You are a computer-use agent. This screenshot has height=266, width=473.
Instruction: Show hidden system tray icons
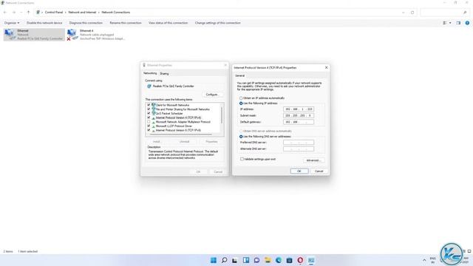424,260
